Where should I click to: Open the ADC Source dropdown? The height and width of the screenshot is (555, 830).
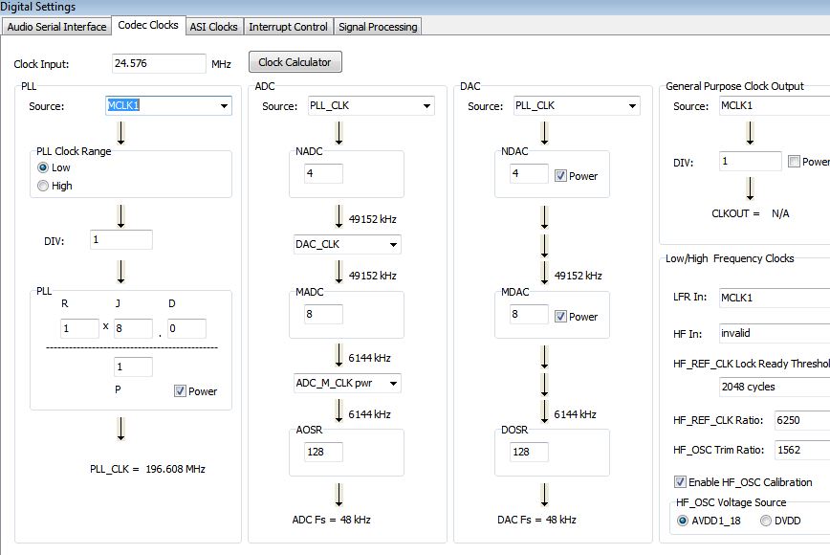click(372, 106)
